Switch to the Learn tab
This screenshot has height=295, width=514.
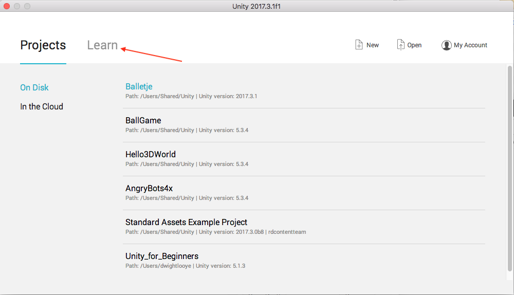click(x=102, y=45)
